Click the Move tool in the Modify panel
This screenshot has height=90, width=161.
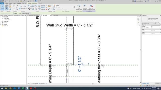(x=29, y=9)
